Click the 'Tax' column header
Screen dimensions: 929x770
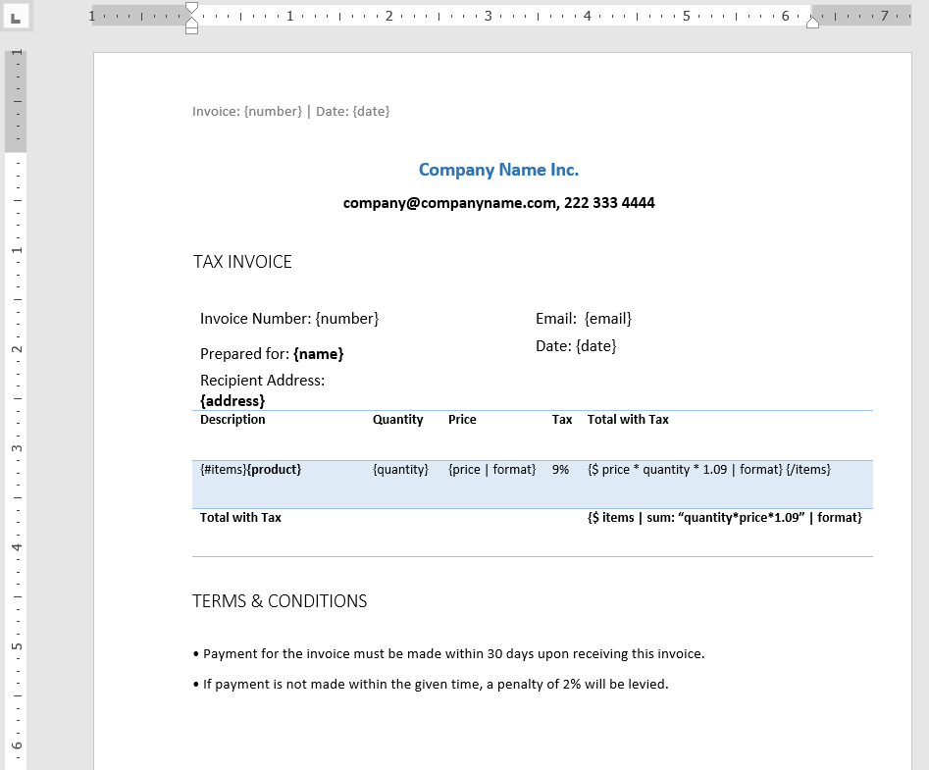coord(562,420)
